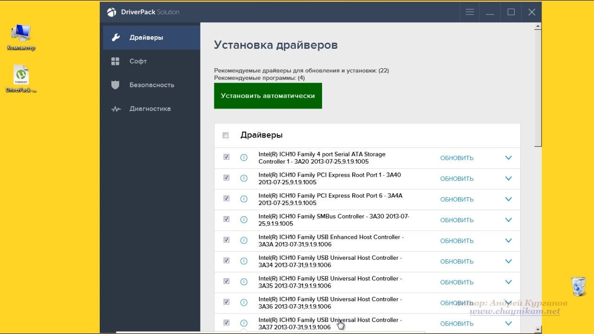
Task: Click ОБНОВИТЬ for Serial ATA Storage Controller 3A20
Action: click(457, 158)
